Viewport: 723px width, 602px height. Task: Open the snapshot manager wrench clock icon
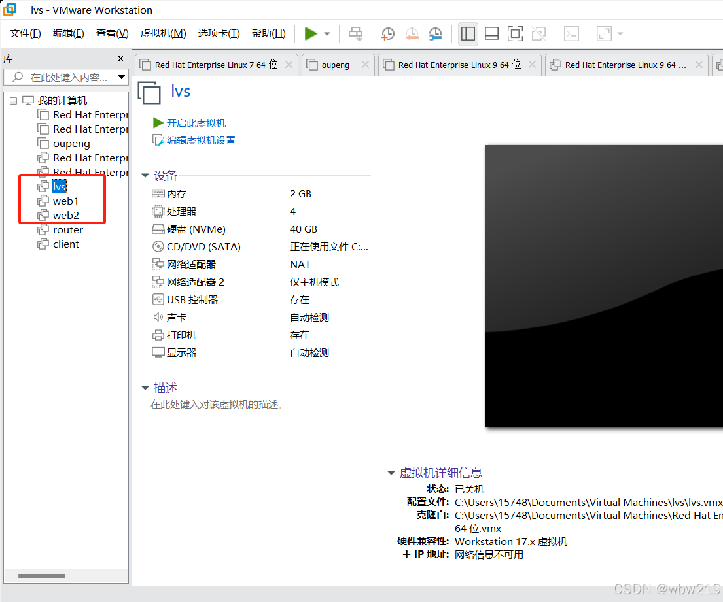click(x=435, y=33)
